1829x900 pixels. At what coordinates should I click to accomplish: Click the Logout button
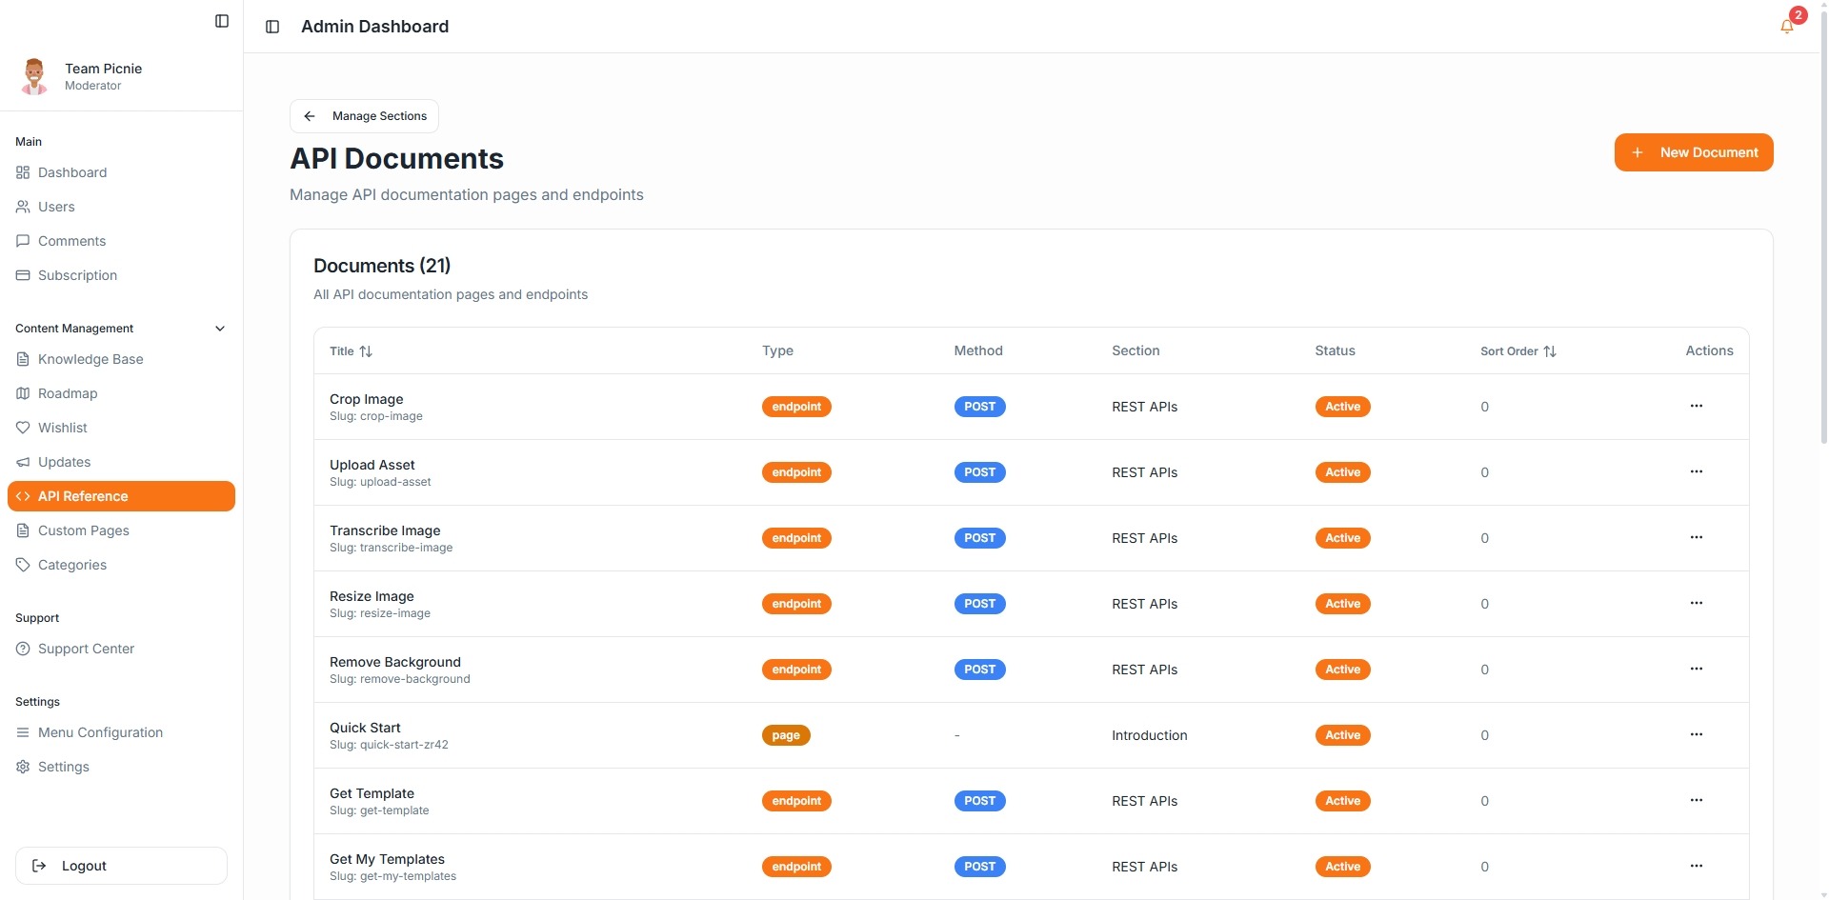pos(121,866)
